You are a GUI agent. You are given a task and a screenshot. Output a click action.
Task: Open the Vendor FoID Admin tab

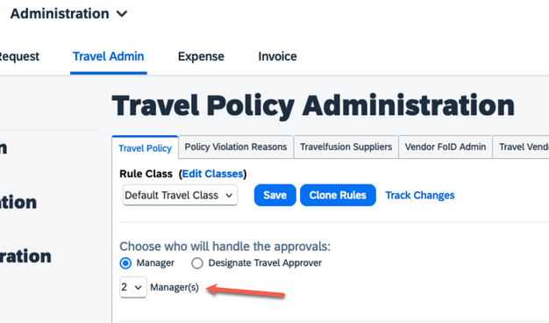[446, 147]
